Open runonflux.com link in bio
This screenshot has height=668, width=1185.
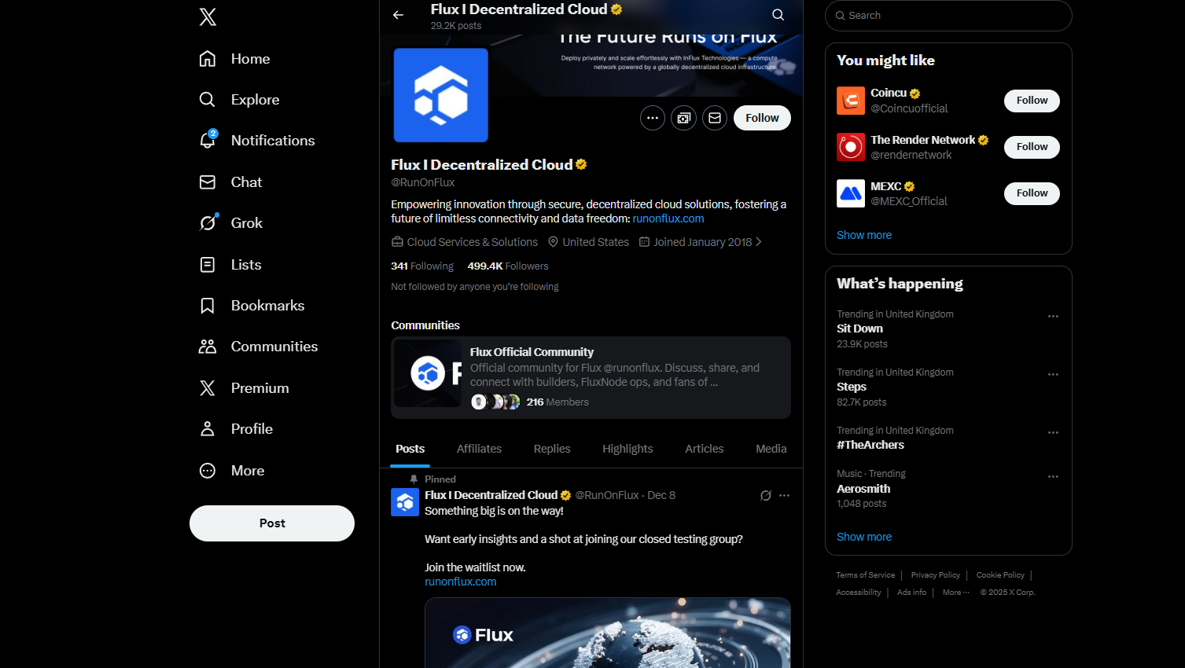pos(668,219)
